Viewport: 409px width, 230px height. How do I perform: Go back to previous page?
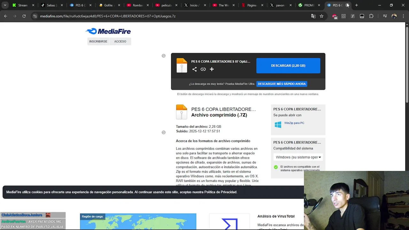(6, 16)
